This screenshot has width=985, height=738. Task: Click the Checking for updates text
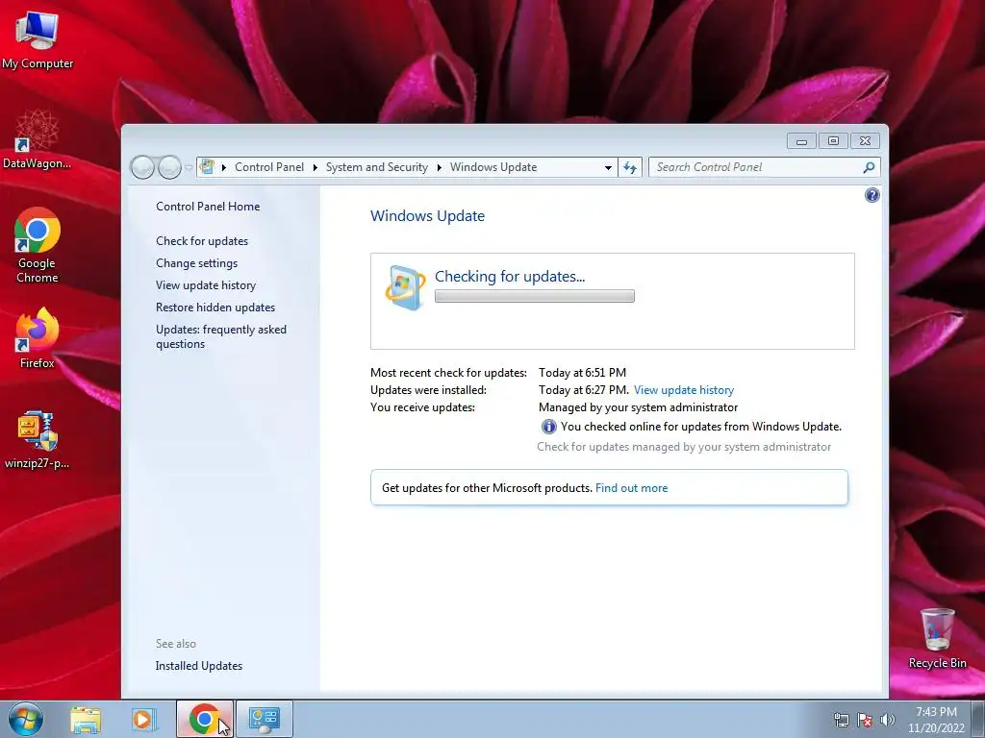[510, 276]
